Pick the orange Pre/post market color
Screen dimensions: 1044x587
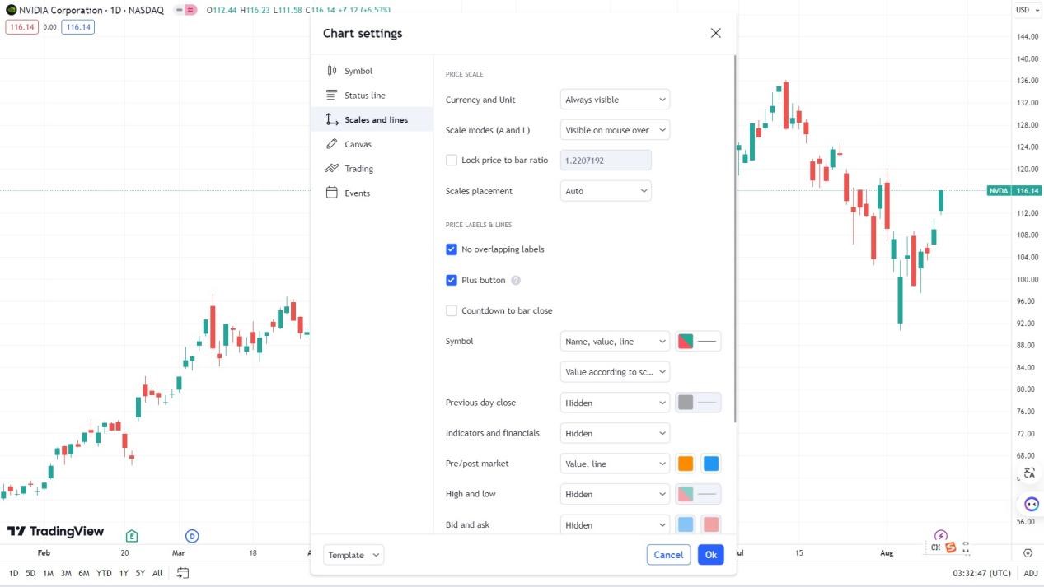tap(686, 464)
